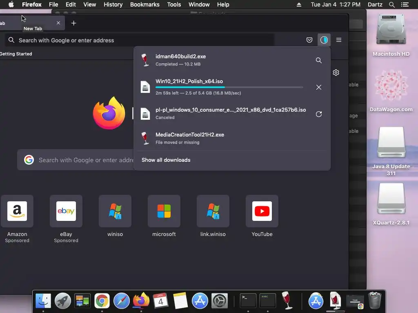Click the pl-pl_windows_10_consumer iso file name
Viewport: 418px width, 313px height.
[231, 110]
